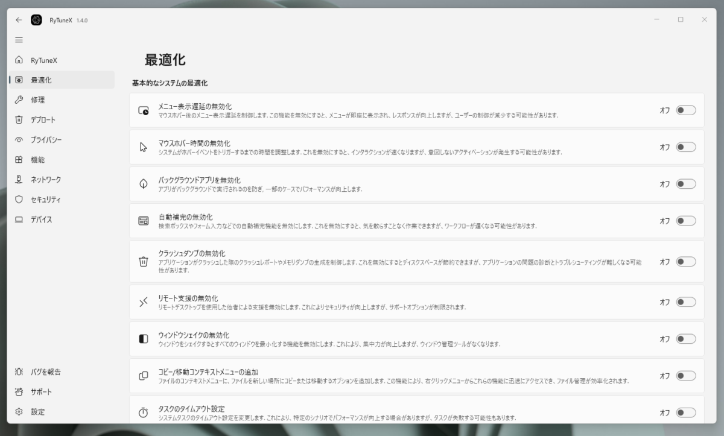Click バグを報告 link

(62, 372)
